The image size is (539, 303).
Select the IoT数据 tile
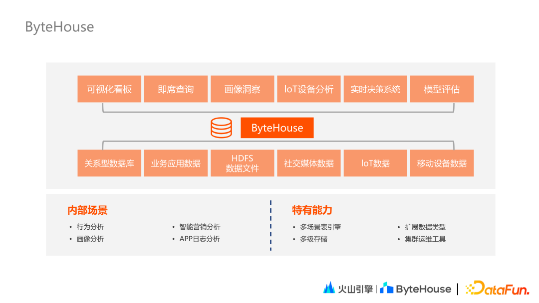375,163
